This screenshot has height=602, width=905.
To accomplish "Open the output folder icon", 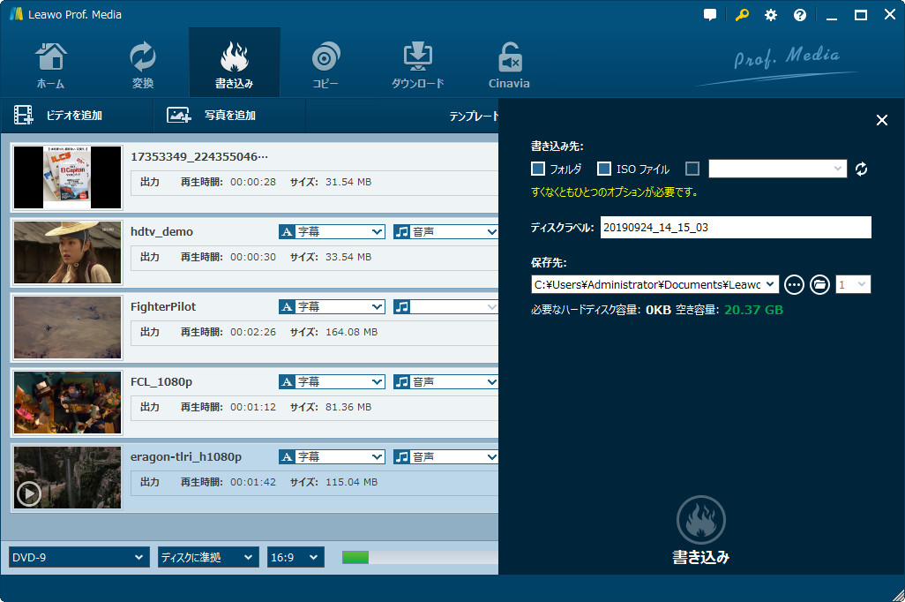I will 819,284.
